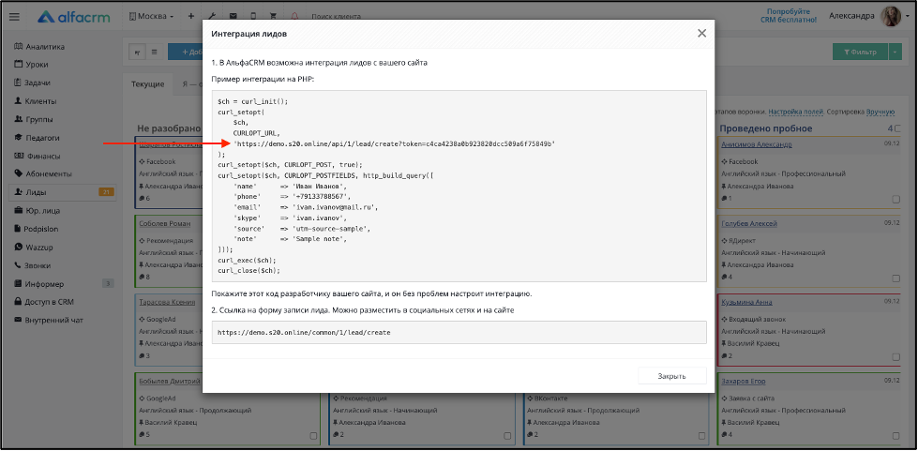
Task: Click the Закрыть button
Action: 672,376
